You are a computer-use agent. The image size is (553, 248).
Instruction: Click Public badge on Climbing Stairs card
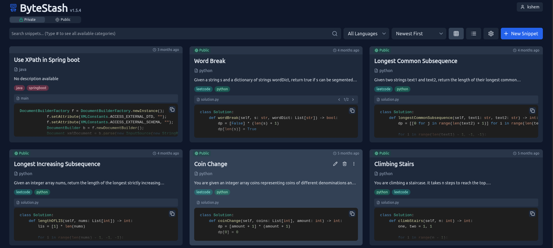point(382,153)
